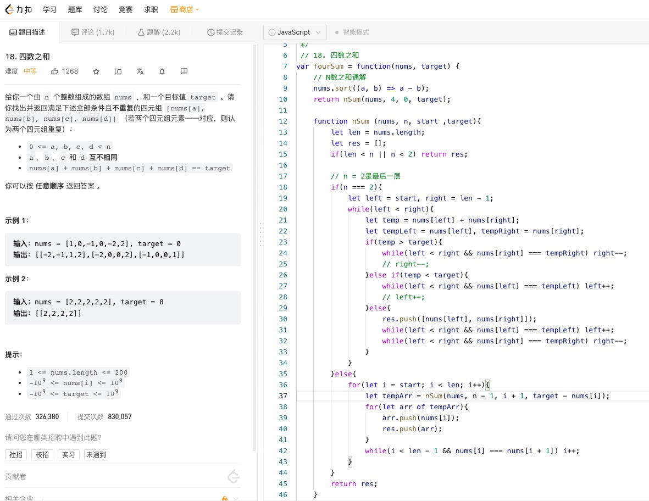Click the 示例 2 input/output block
649x501 pixels.
coord(123,308)
